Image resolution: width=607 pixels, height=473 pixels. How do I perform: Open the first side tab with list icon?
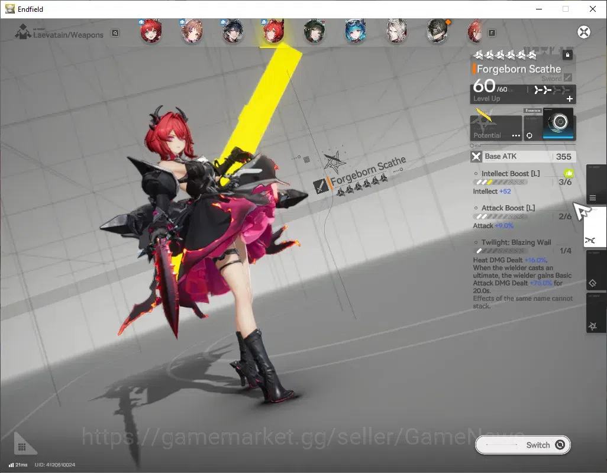[x=595, y=185]
